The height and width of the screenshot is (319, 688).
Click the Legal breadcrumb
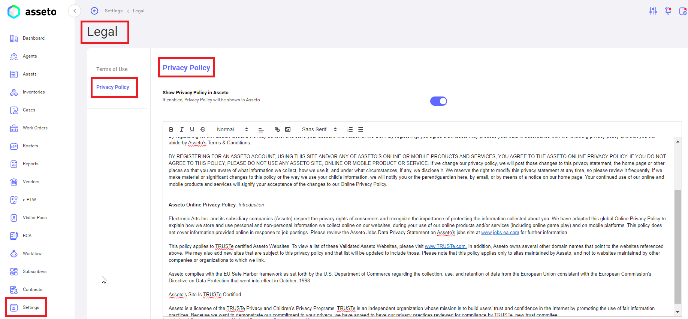click(139, 11)
